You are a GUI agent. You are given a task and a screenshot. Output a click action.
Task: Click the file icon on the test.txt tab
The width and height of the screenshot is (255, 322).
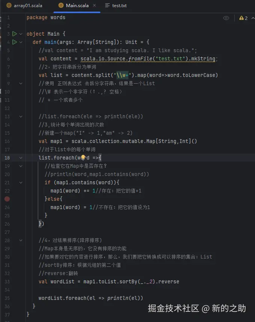[108, 5]
